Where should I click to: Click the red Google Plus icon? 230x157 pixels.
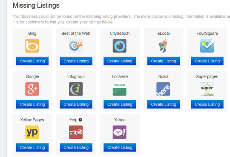click(x=32, y=89)
